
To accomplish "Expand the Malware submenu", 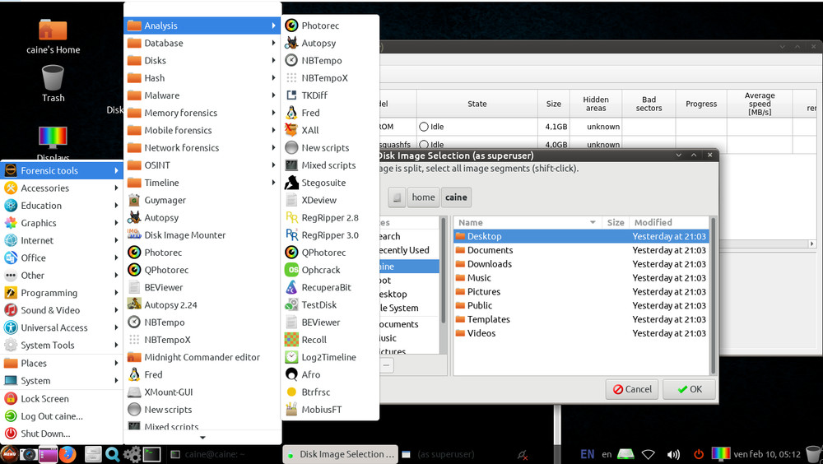I will tap(161, 95).
